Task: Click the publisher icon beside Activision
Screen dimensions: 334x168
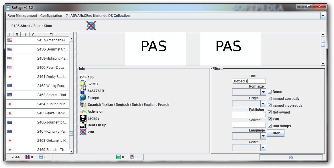Action: (83, 111)
